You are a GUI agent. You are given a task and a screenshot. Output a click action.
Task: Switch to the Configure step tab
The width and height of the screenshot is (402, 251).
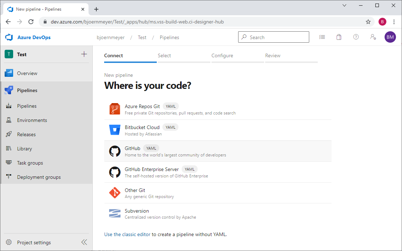click(x=222, y=55)
